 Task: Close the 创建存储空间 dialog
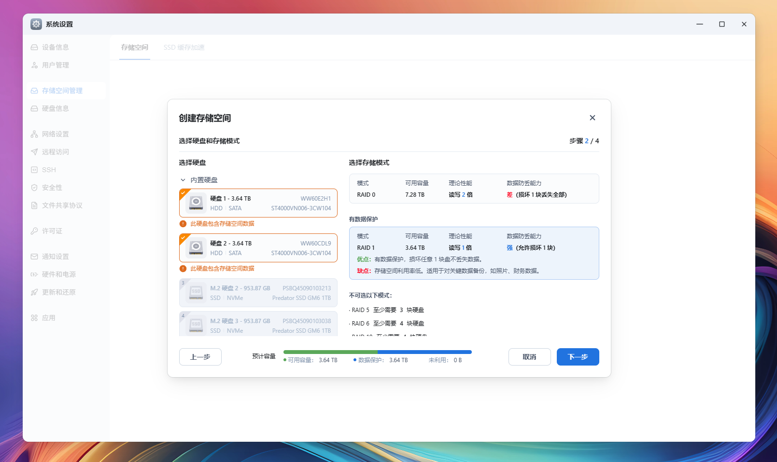(593, 117)
